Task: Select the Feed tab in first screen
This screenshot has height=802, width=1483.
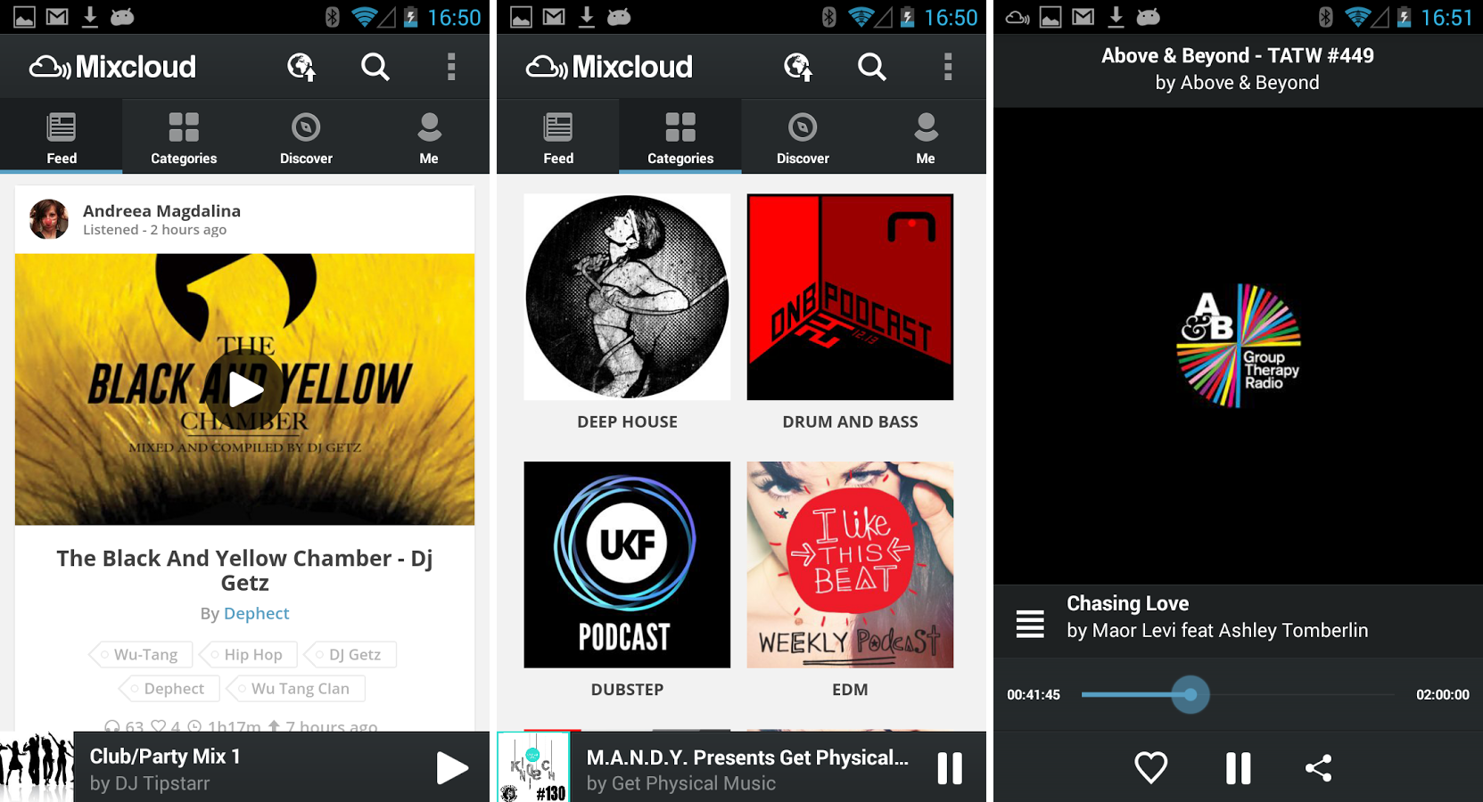Action: click(62, 136)
